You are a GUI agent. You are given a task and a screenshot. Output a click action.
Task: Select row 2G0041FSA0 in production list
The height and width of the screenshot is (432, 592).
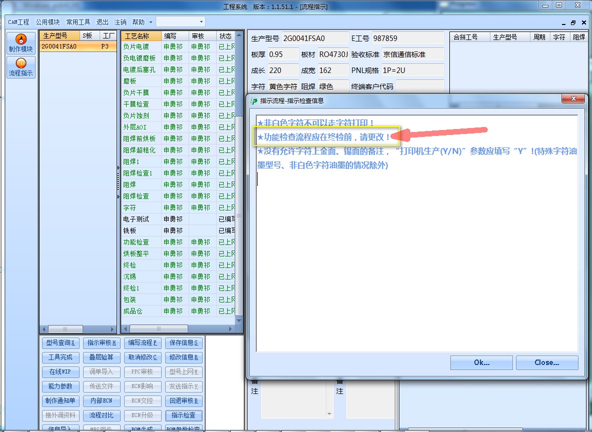pyautogui.click(x=78, y=46)
